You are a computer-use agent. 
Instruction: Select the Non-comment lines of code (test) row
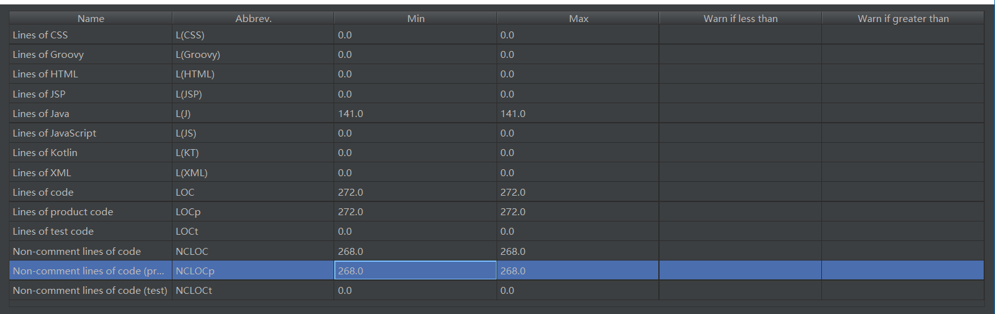point(90,291)
